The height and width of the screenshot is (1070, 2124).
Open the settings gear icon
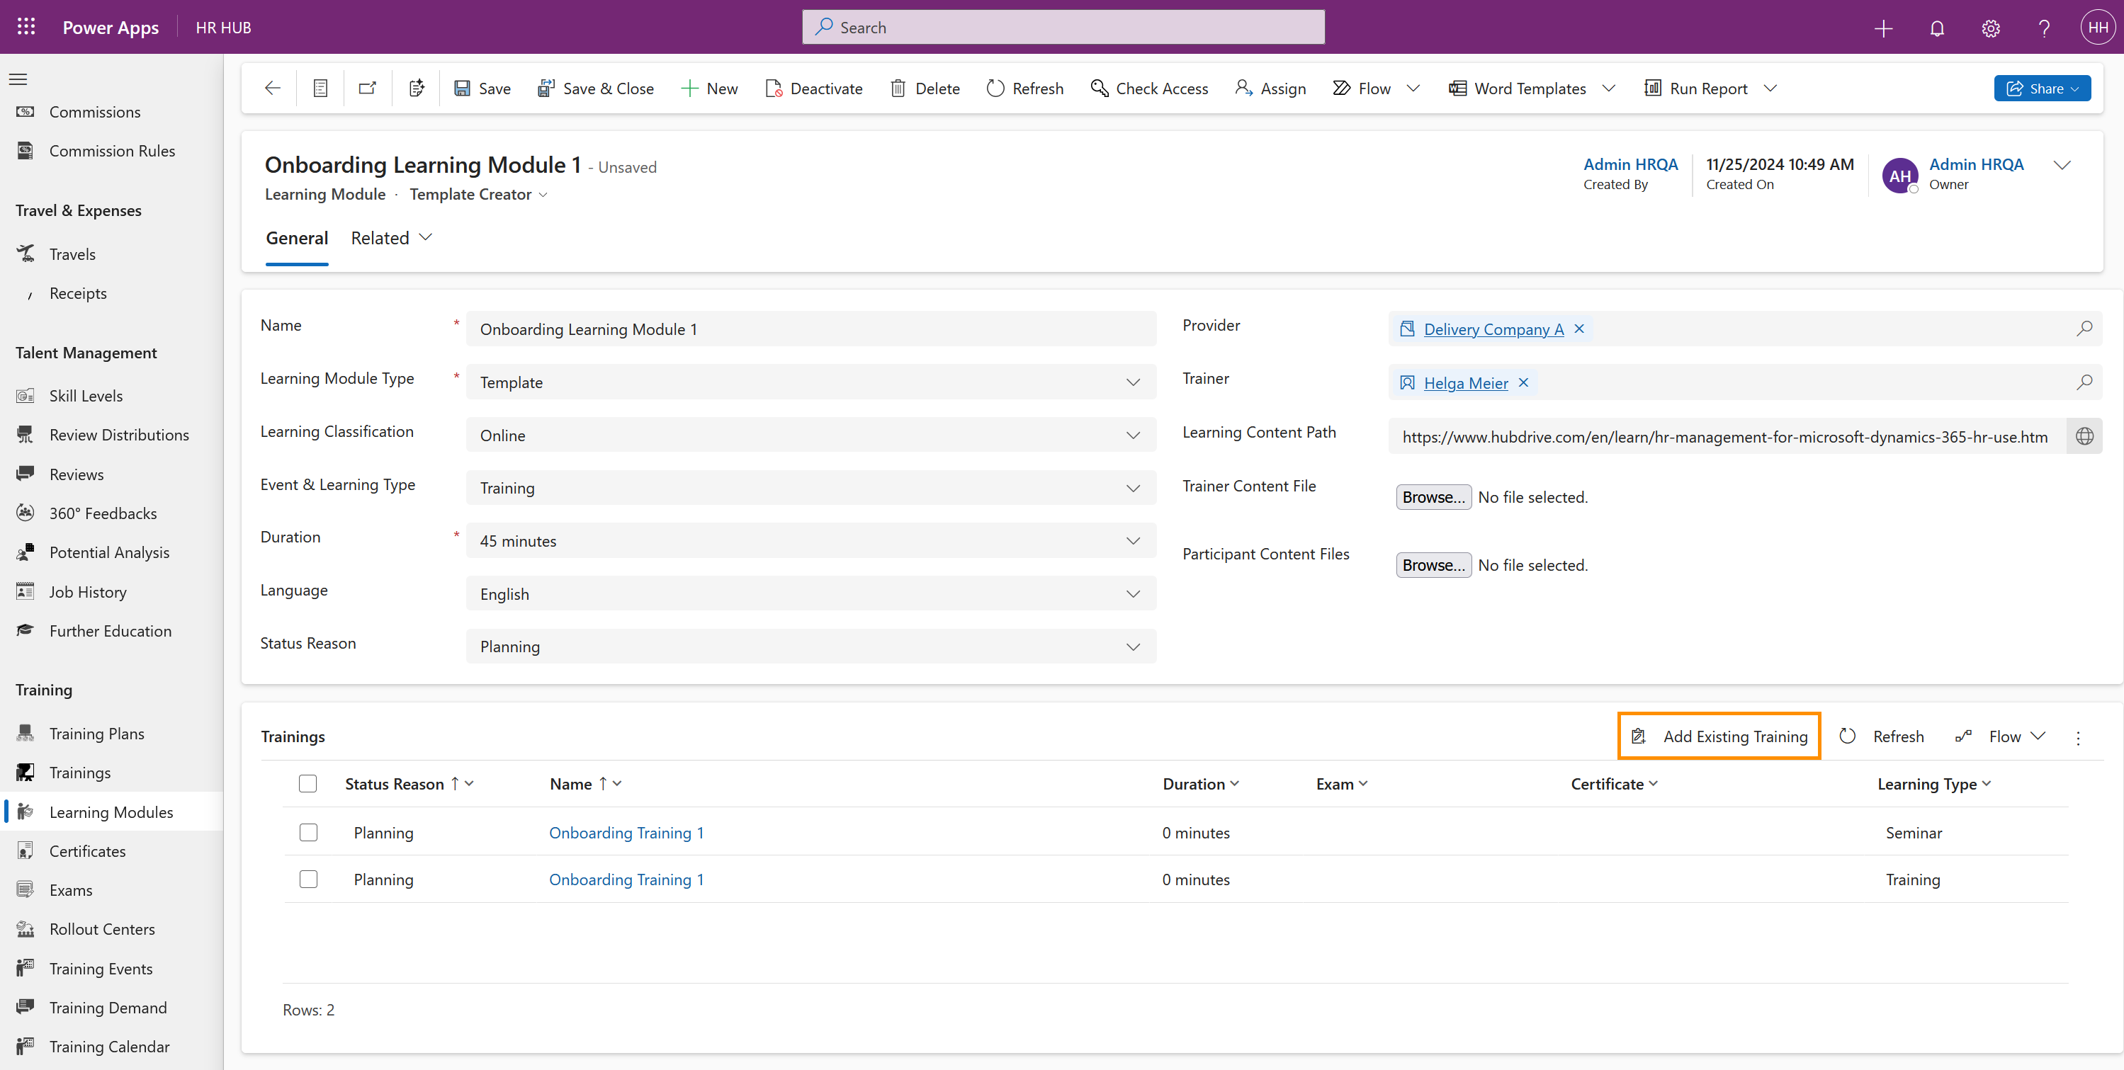click(1990, 28)
